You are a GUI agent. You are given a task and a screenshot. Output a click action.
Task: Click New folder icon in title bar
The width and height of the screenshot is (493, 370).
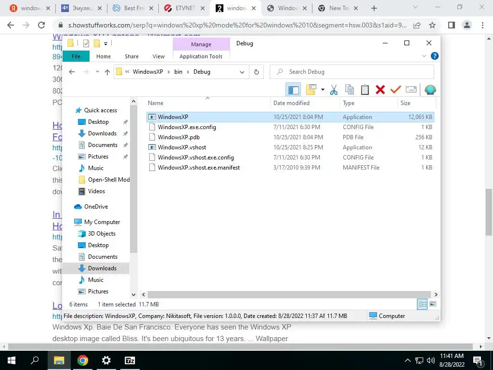97,43
